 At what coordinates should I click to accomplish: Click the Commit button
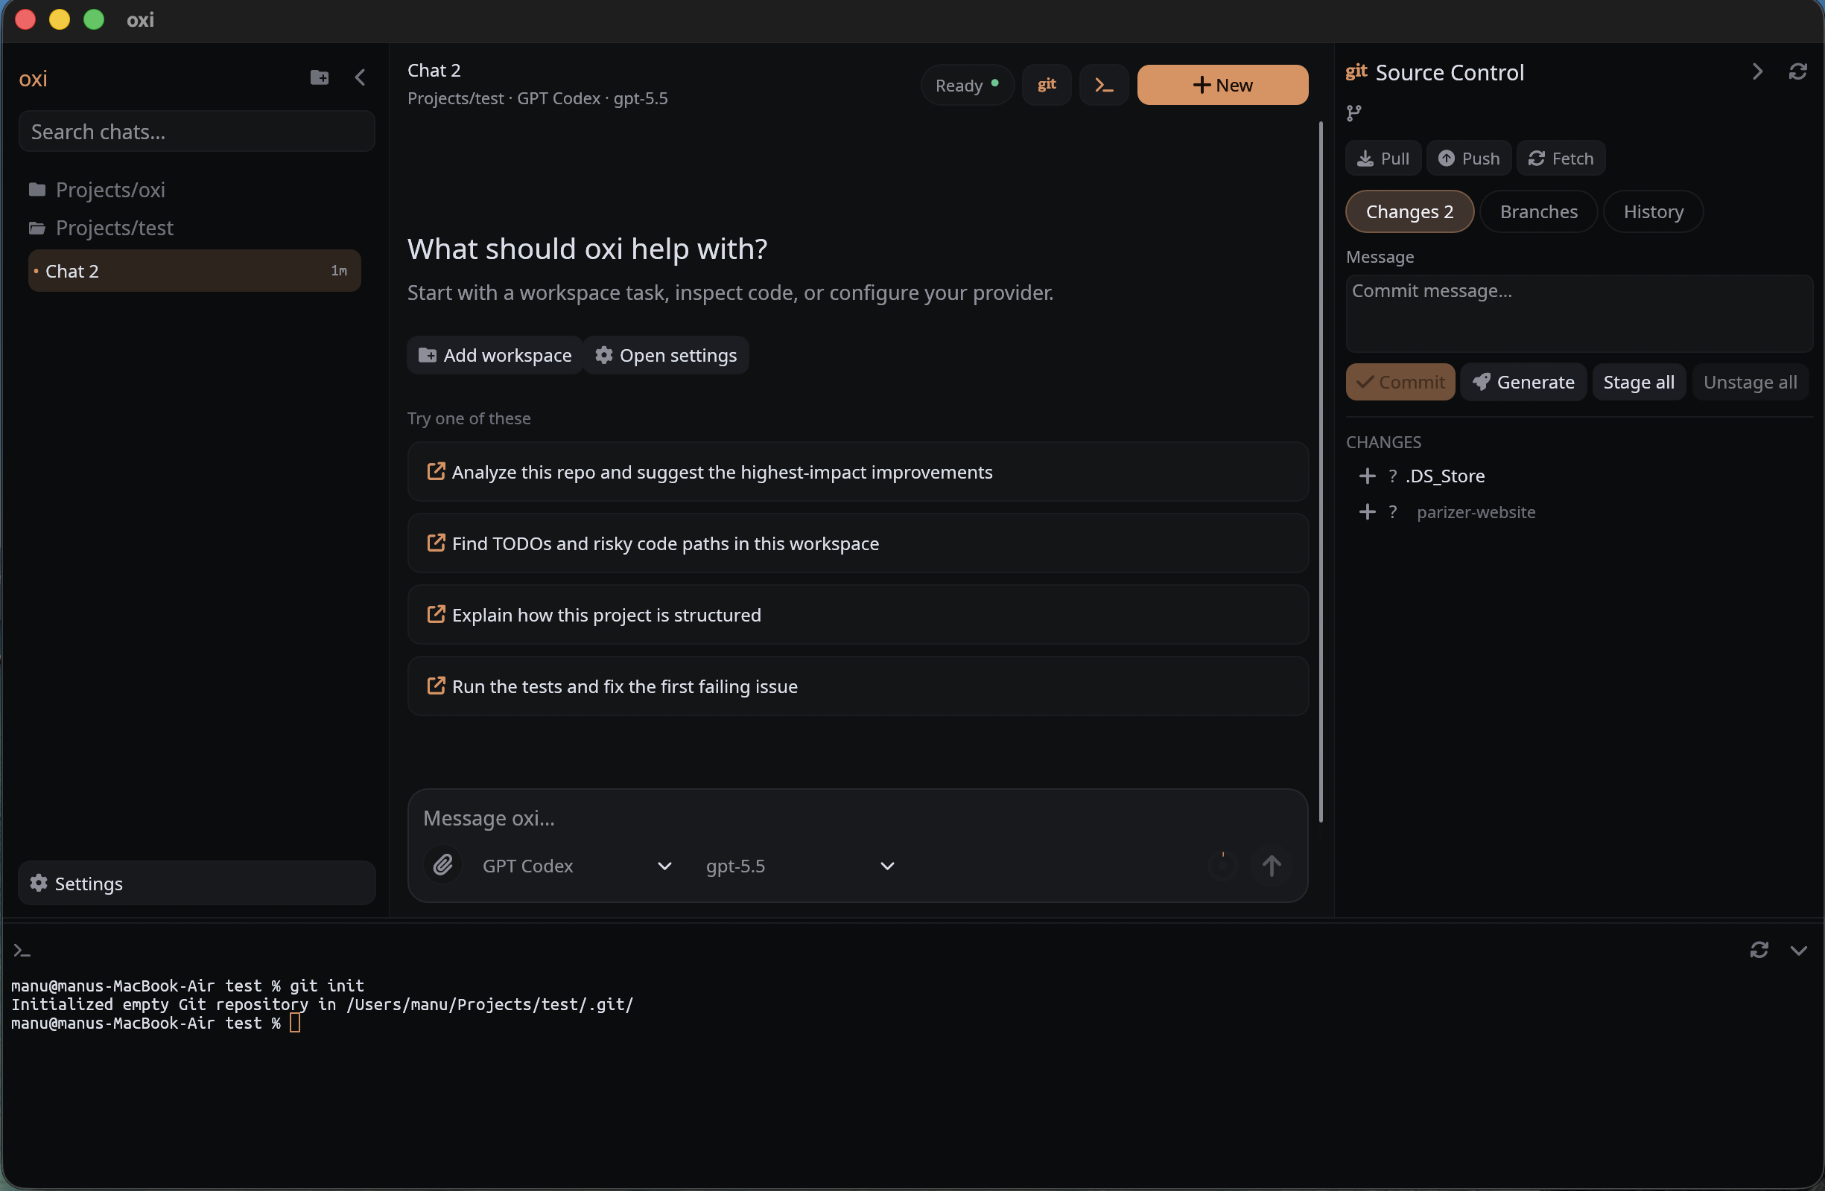(1400, 382)
